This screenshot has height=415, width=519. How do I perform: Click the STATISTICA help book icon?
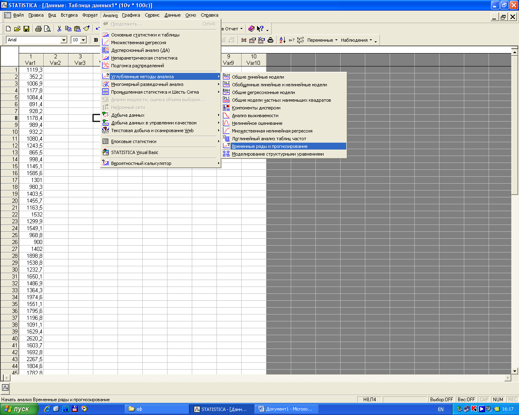[251, 29]
